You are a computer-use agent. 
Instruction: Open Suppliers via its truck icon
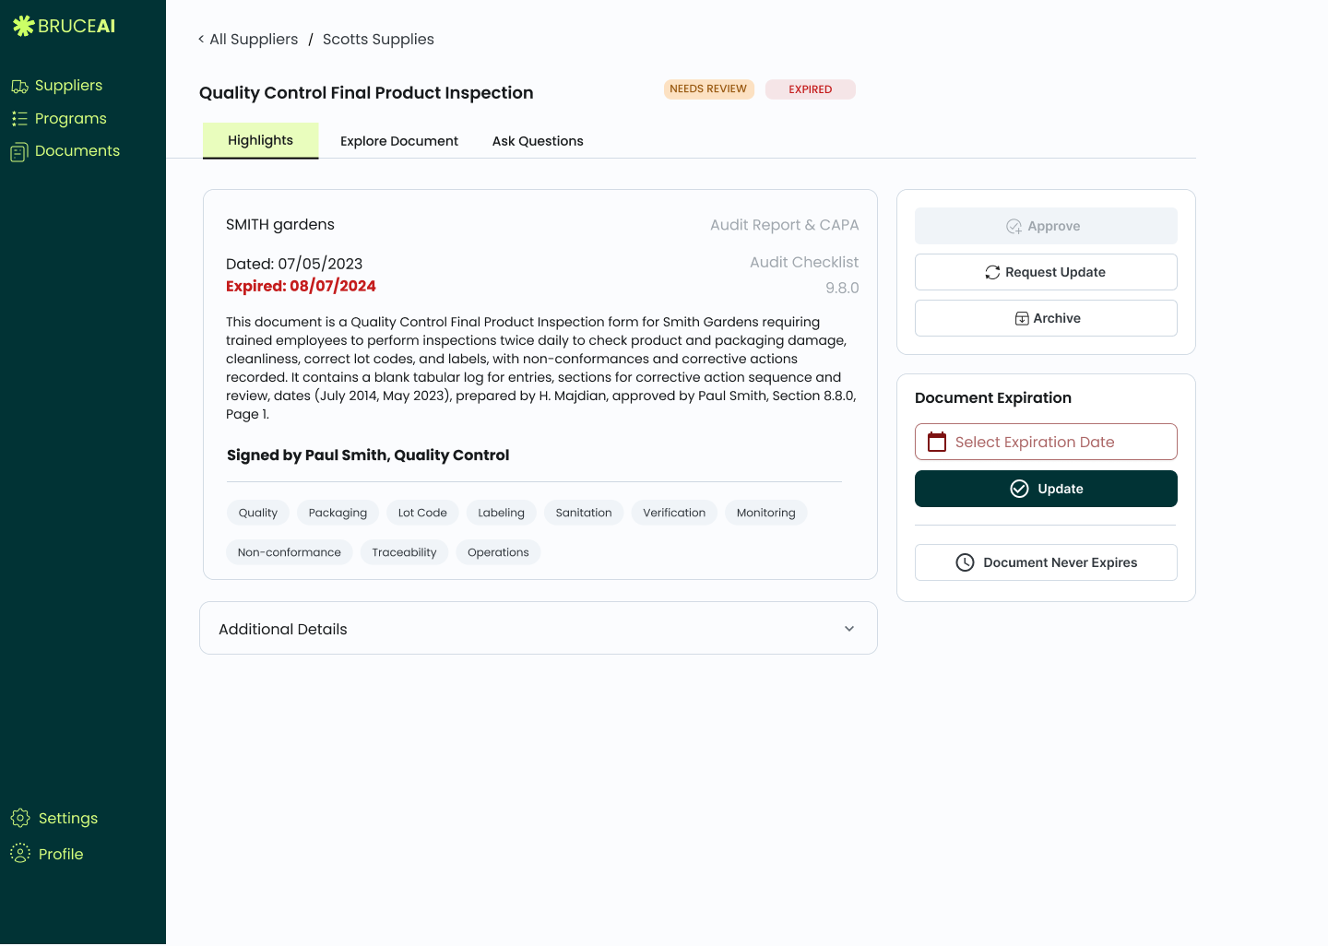(x=19, y=87)
